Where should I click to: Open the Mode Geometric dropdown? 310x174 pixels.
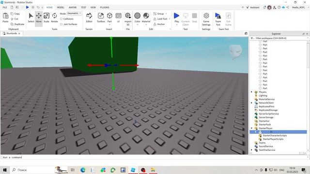click(x=74, y=13)
